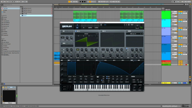Open Samples category in browser

(5, 31)
